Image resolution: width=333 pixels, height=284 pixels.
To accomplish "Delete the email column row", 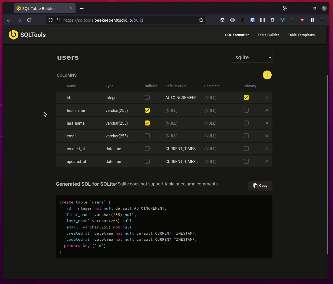I will [267, 136].
